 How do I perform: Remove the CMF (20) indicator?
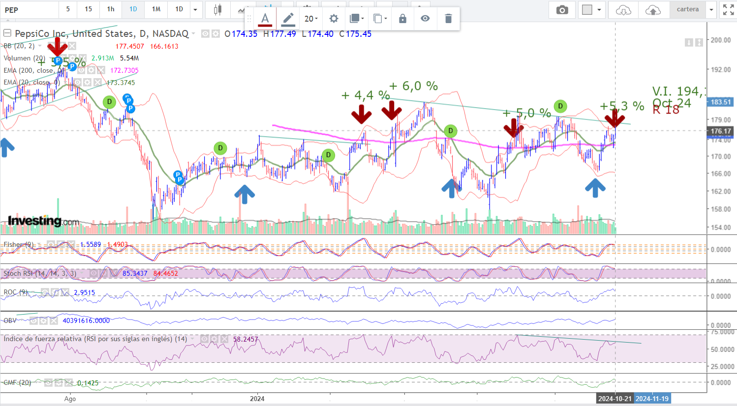[x=67, y=382]
